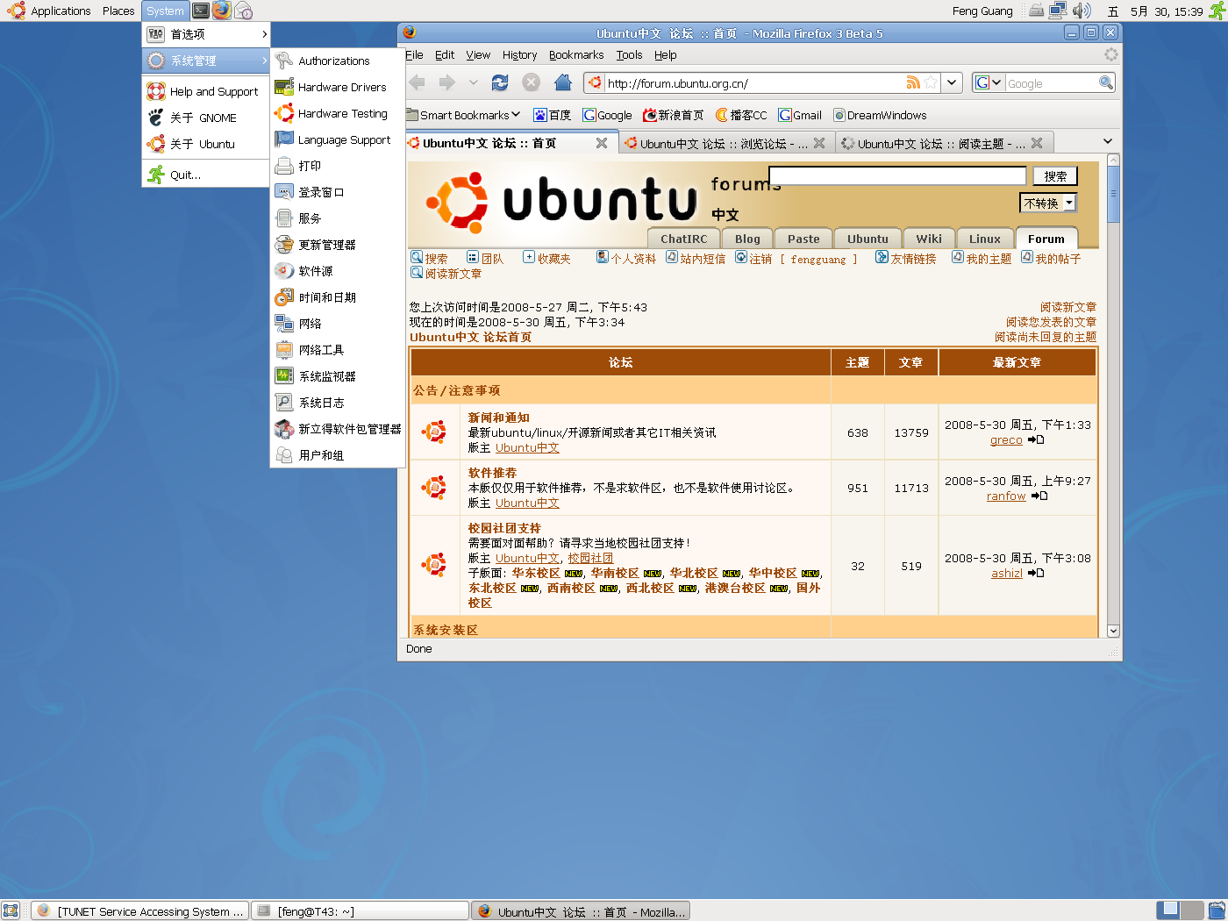Image resolution: width=1228 pixels, height=921 pixels.
Task: Click the 搜索 search button
Action: tap(1055, 176)
